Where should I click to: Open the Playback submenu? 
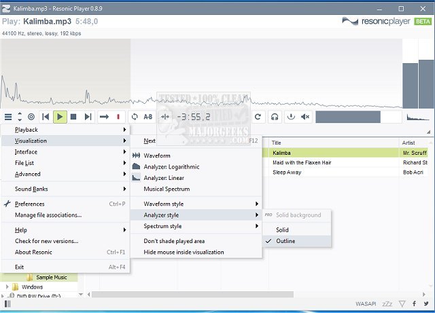65,130
